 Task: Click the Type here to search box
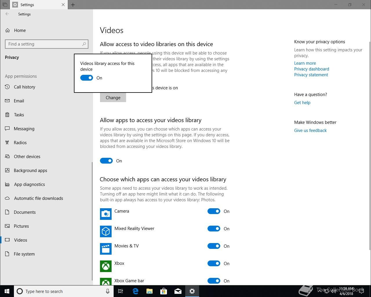click(64, 291)
